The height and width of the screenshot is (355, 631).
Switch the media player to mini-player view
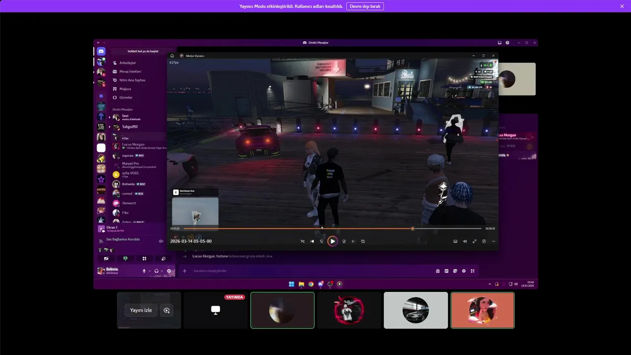pyautogui.click(x=484, y=241)
